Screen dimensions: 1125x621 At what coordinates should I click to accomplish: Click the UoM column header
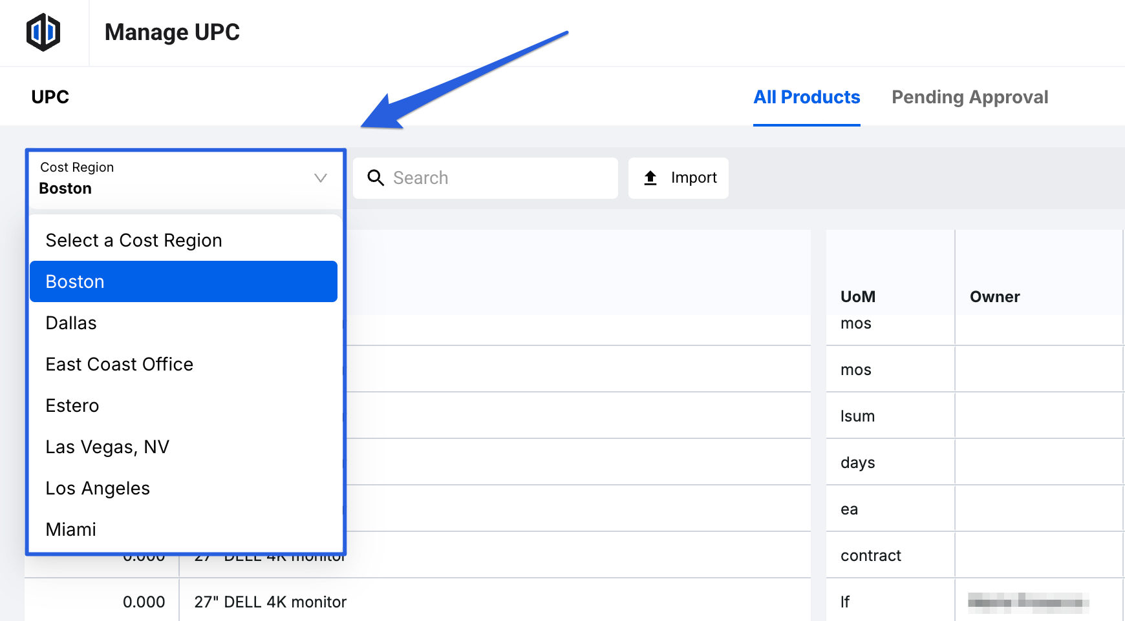(x=857, y=296)
